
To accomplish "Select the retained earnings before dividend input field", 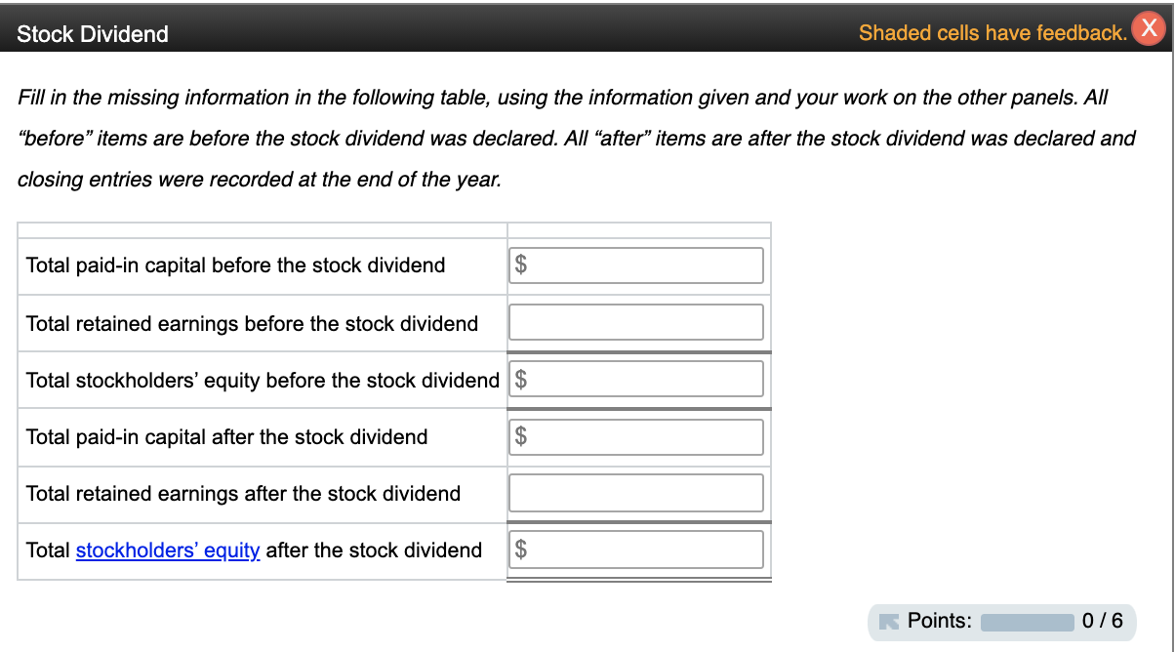I will pyautogui.click(x=634, y=321).
